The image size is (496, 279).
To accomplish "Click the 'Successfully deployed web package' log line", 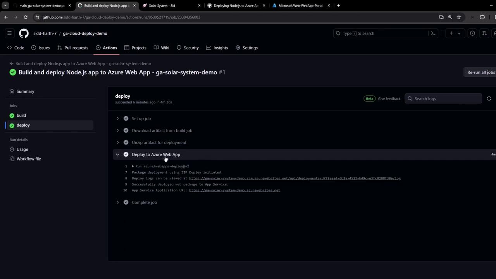I will pyautogui.click(x=180, y=184).
